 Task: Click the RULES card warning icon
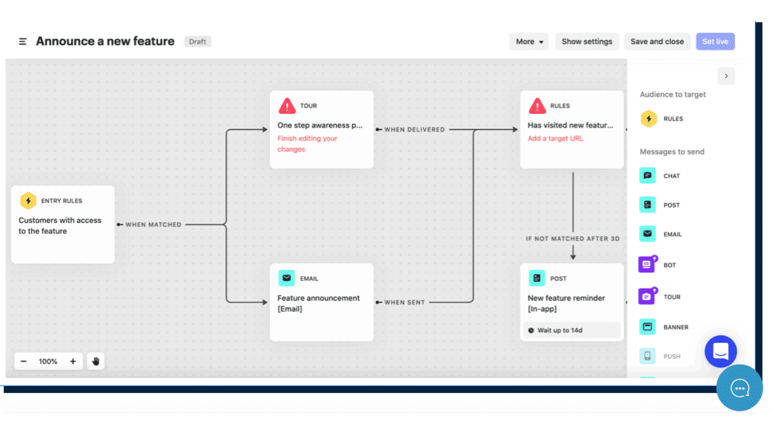[x=537, y=105]
